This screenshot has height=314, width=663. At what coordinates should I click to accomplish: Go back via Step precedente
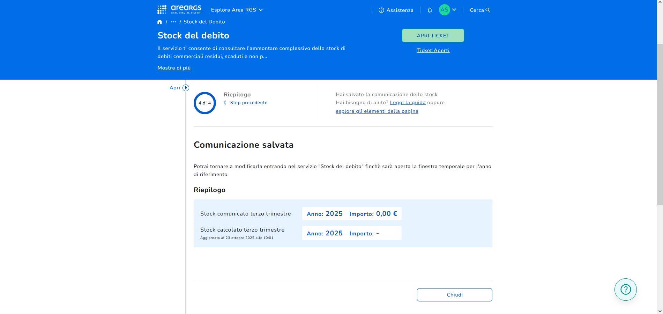tap(248, 103)
